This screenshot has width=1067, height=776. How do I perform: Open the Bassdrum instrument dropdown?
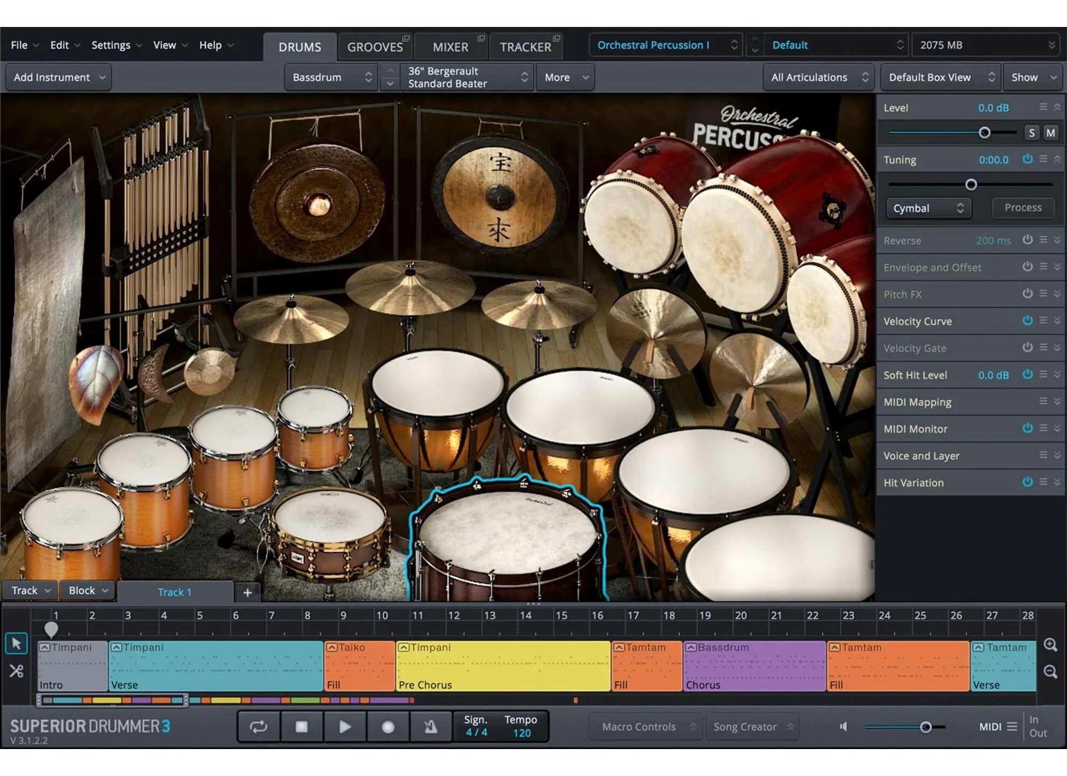point(331,77)
